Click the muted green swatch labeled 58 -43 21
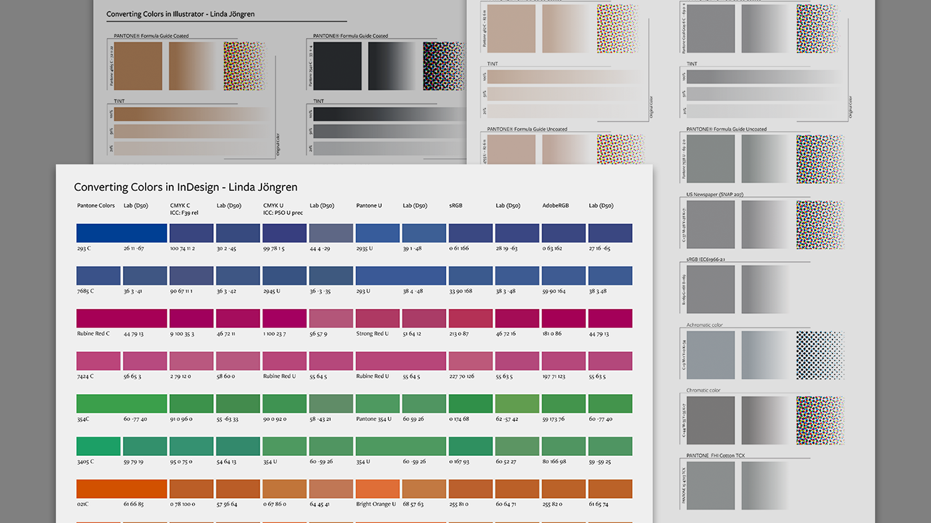This screenshot has width=931, height=523. [331, 403]
